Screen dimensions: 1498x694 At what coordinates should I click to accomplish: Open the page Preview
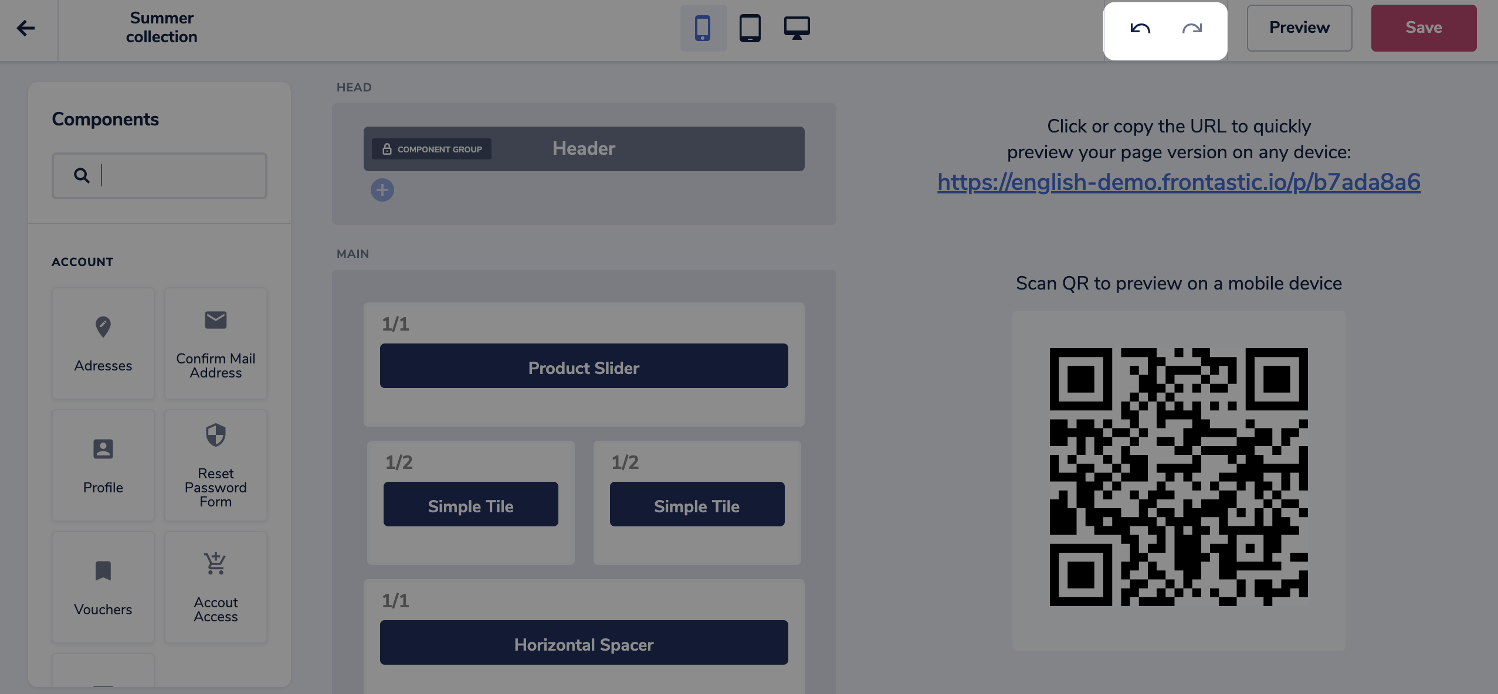tap(1299, 28)
